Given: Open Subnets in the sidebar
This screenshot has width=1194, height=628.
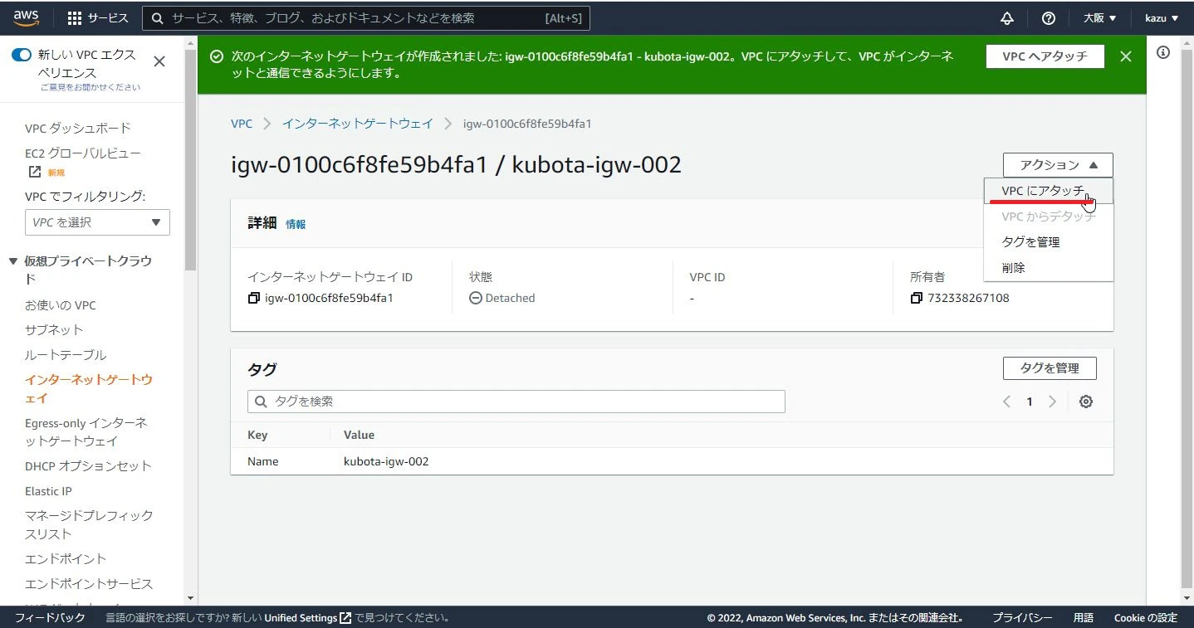Looking at the screenshot, I should [54, 330].
